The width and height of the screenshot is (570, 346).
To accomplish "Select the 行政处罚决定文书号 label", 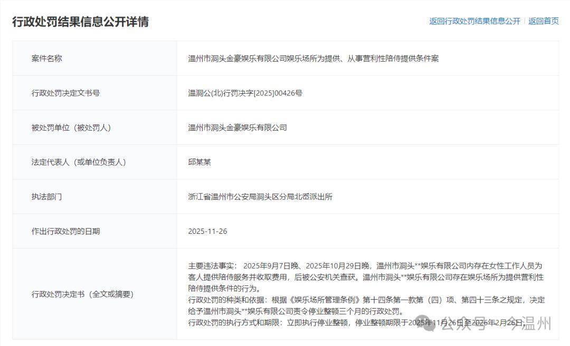I will (65, 93).
